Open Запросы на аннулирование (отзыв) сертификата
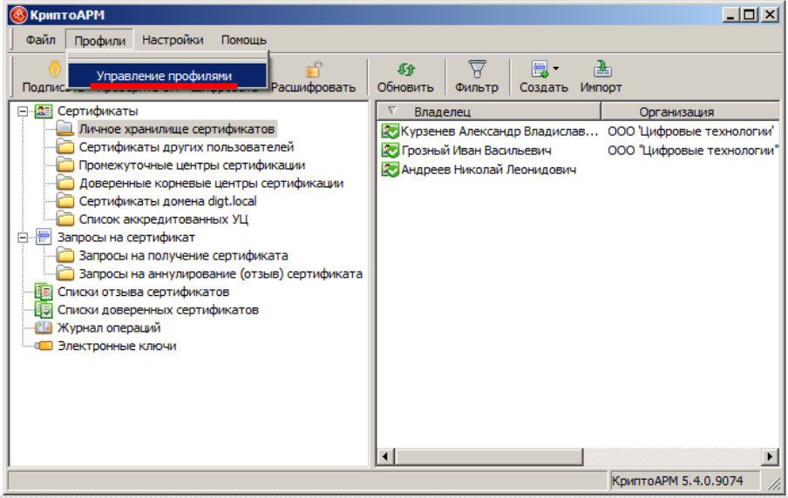 pyautogui.click(x=221, y=273)
